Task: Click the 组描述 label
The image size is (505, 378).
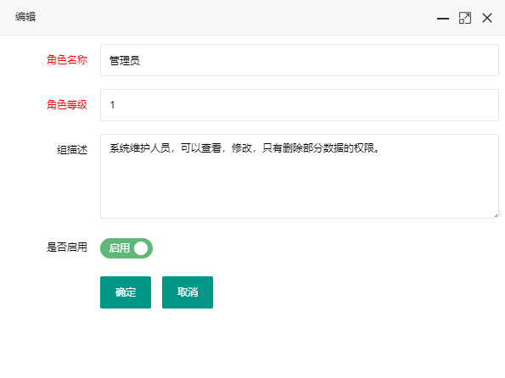Action: point(72,150)
